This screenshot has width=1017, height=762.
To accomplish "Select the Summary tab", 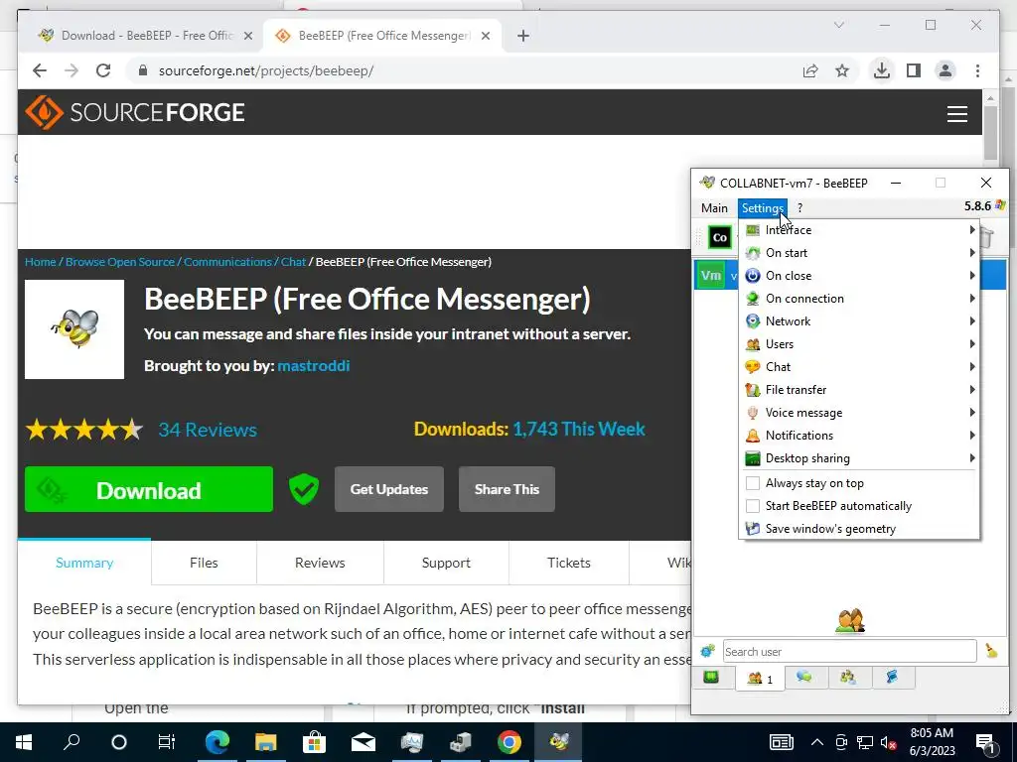I will (84, 563).
